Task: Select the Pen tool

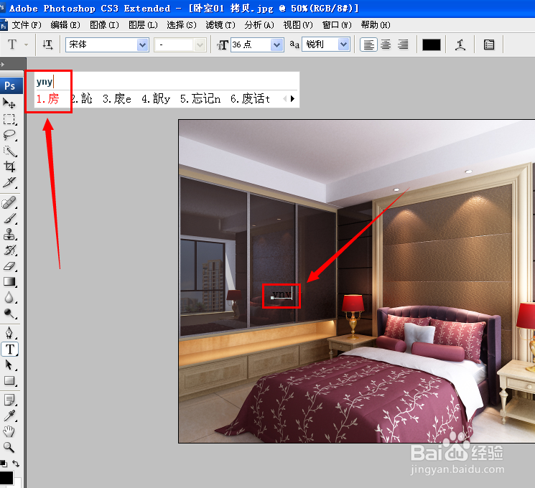Action: click(x=9, y=333)
